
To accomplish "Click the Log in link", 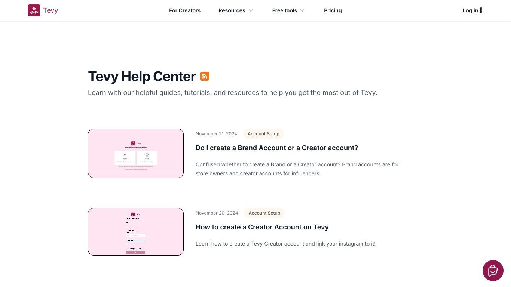I will pyautogui.click(x=470, y=10).
